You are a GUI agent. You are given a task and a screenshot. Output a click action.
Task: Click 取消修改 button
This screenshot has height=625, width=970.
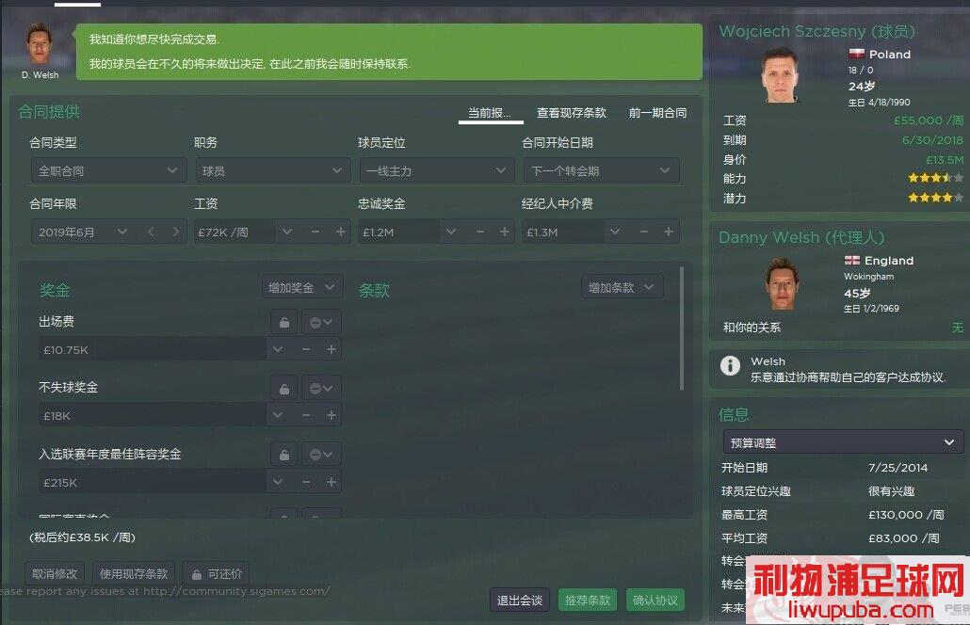pos(55,574)
